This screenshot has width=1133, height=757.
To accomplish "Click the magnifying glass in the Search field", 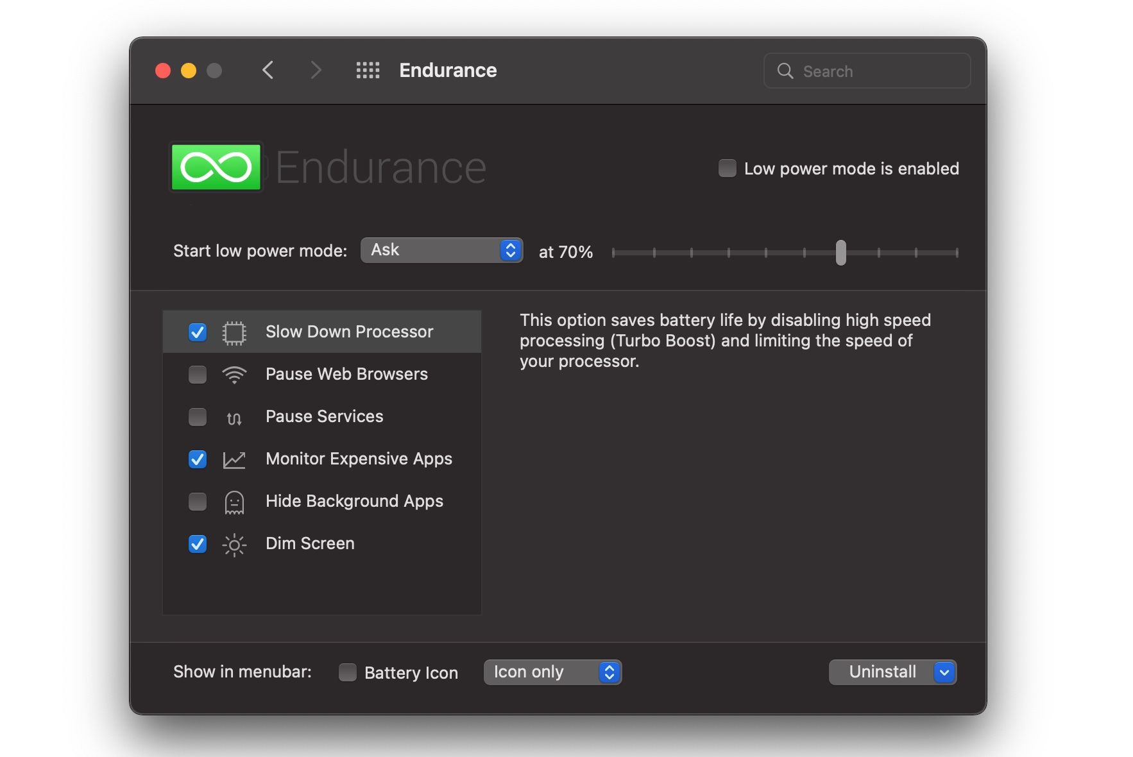I will (x=785, y=71).
